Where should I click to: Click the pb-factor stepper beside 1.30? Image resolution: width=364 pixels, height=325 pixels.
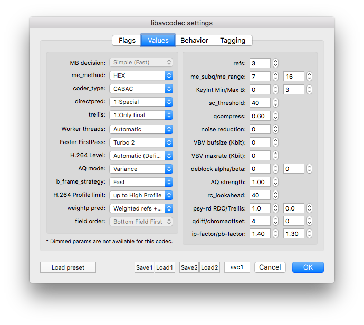coord(309,234)
